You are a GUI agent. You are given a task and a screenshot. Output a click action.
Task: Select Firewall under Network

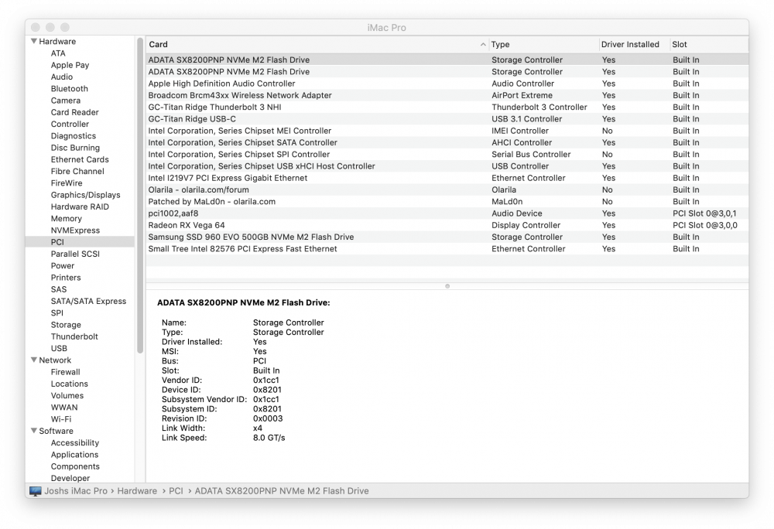tap(65, 372)
